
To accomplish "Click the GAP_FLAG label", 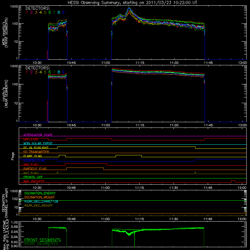I will coord(31,139).
